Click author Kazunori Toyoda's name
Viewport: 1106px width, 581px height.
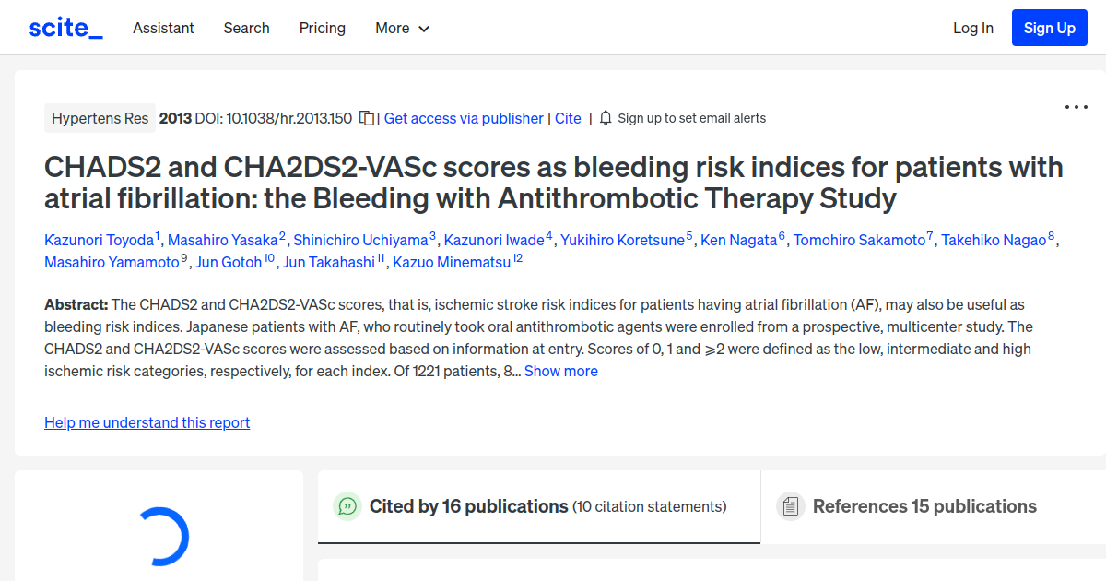tap(99, 240)
